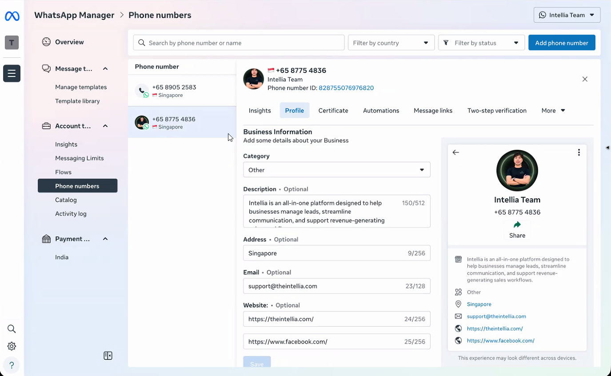This screenshot has width=611, height=376.
Task: Open the Filter by country dropdown
Action: click(391, 43)
